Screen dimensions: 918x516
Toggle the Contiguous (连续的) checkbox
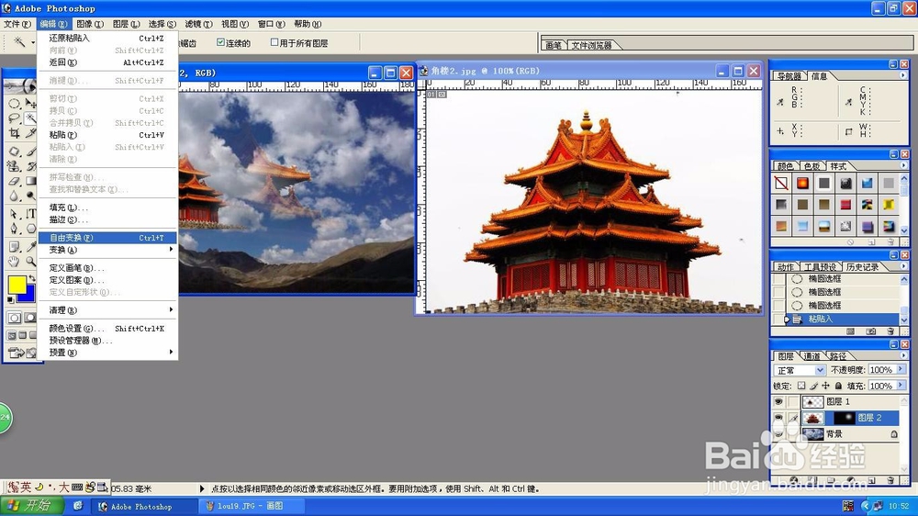(x=220, y=42)
